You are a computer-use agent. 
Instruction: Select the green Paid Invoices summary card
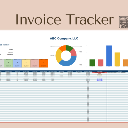[8, 63]
